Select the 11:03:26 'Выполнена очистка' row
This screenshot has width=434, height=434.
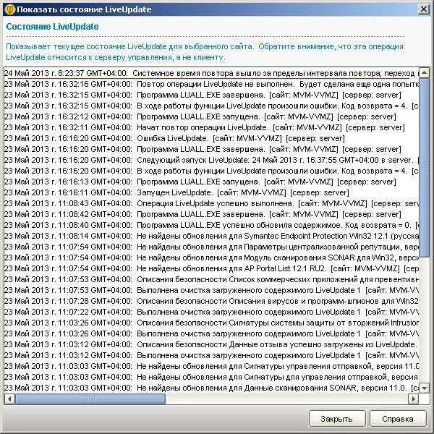pyautogui.click(x=211, y=333)
